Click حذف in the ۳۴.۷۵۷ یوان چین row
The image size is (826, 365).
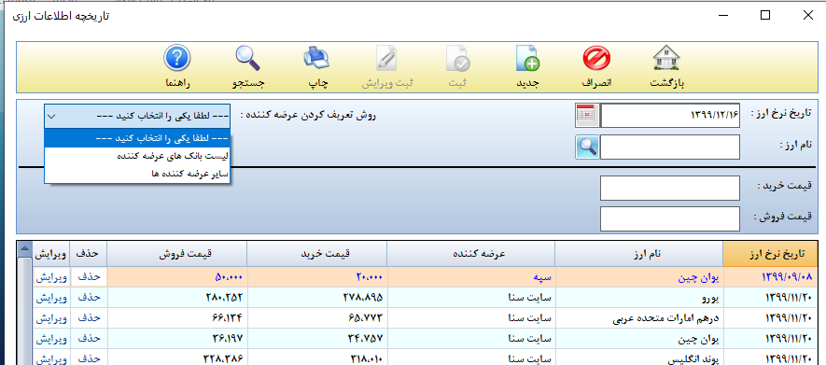point(89,339)
